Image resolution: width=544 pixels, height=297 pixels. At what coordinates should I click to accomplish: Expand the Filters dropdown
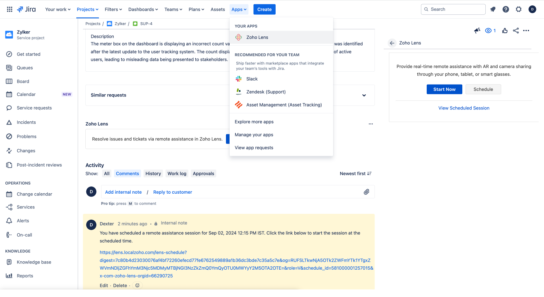click(113, 9)
